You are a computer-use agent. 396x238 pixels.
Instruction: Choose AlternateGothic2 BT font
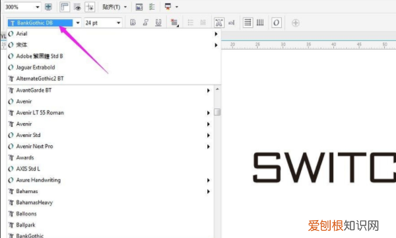click(x=40, y=79)
